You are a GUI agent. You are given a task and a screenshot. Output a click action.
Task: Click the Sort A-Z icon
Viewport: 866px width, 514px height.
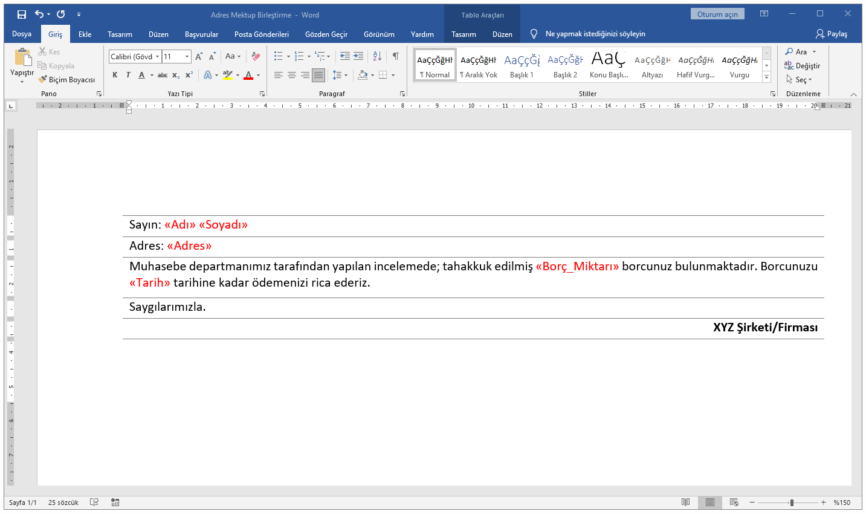point(377,56)
